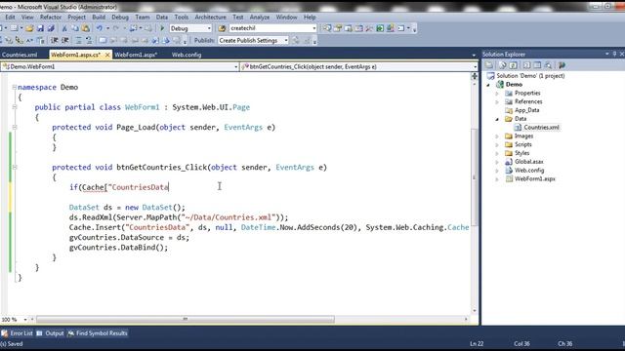The image size is (625, 351).
Task: Switch to the Countries.xml tab
Action: (x=20, y=55)
